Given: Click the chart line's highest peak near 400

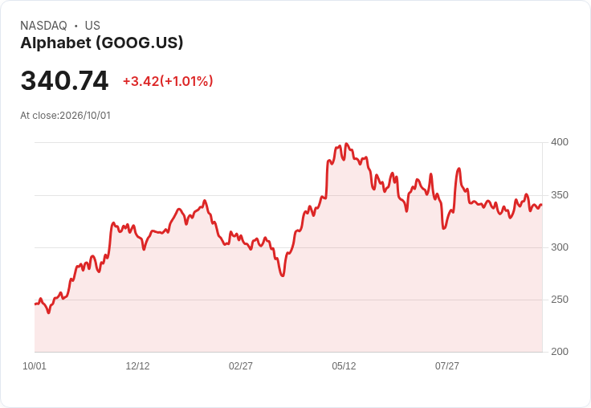Looking at the screenshot, I should [347, 144].
